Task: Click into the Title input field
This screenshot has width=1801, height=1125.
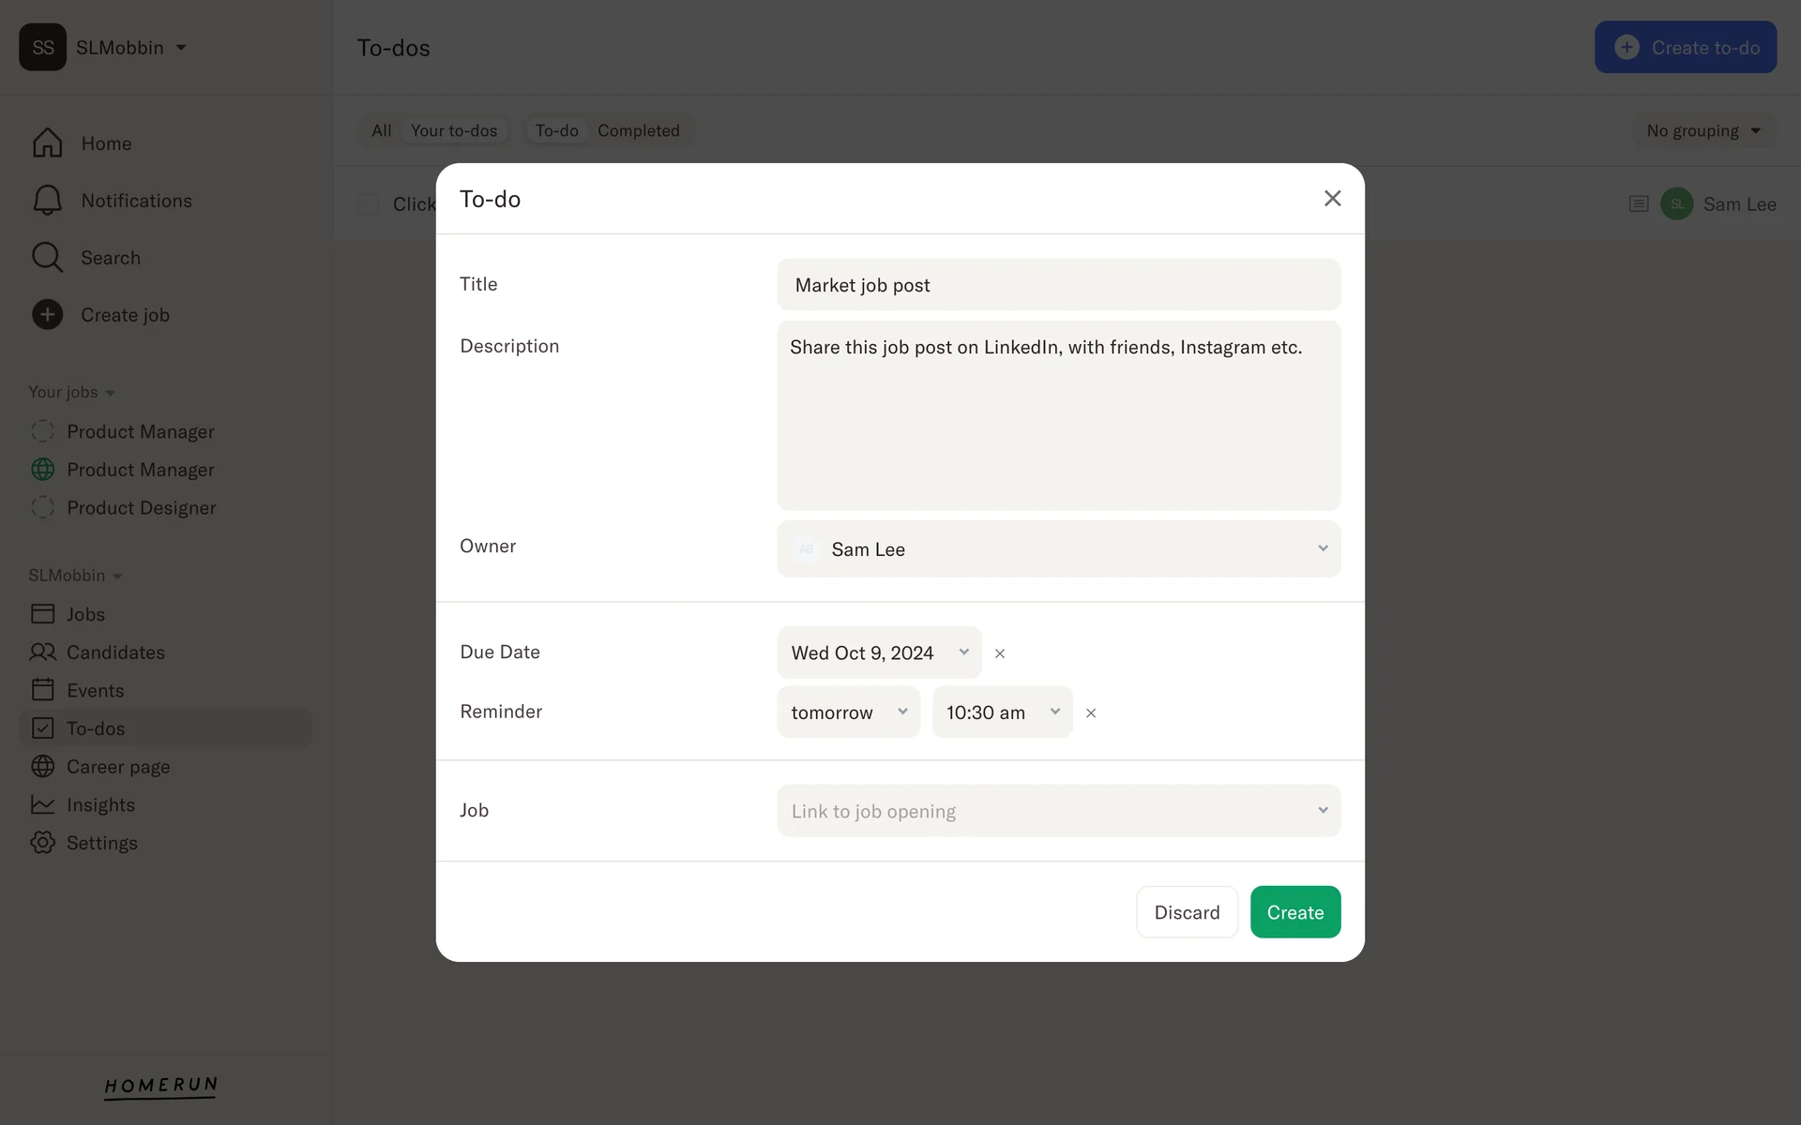Action: click(1058, 285)
